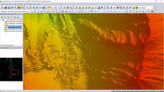Select the Feature Info tool
This screenshot has width=164, height=92.
point(68,8)
